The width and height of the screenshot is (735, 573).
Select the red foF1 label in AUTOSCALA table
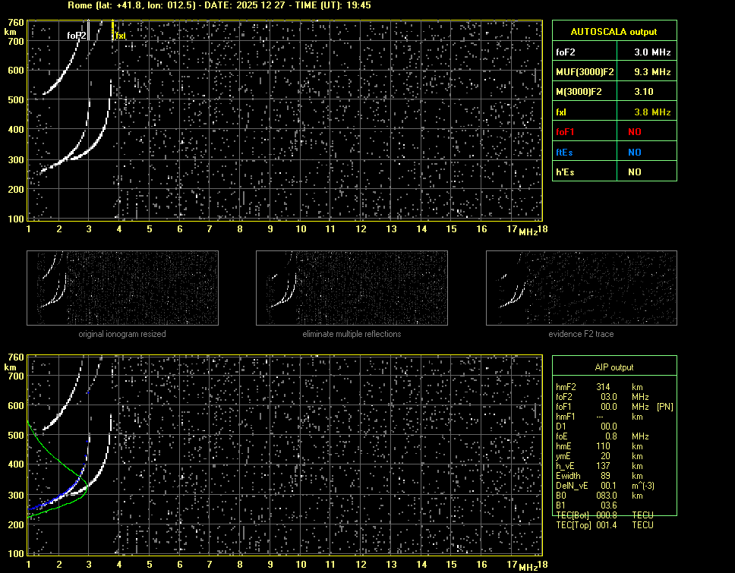(x=566, y=132)
